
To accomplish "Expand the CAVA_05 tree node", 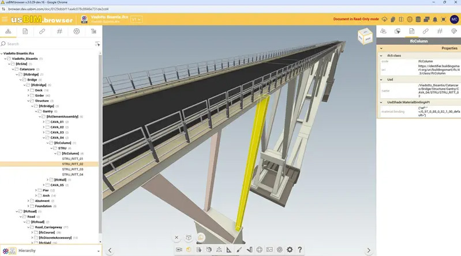I will (44, 185).
